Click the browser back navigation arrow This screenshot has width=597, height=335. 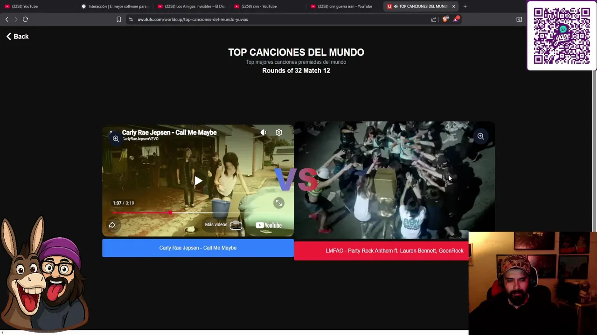7,20
